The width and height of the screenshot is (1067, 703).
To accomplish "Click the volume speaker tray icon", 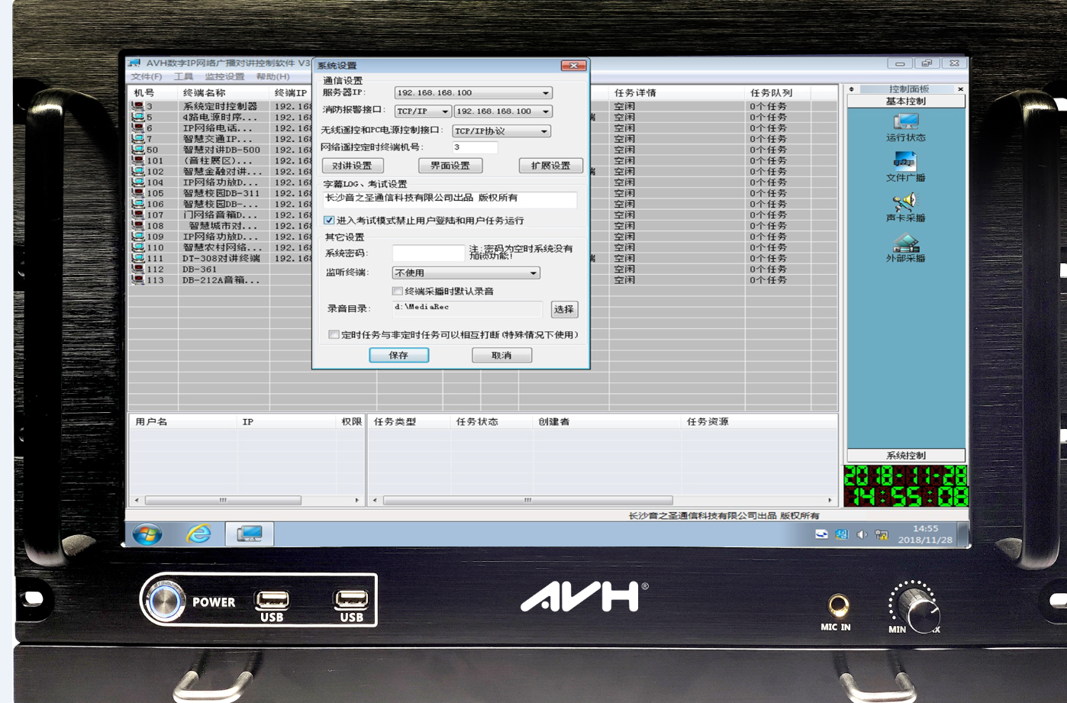I will 862,534.
